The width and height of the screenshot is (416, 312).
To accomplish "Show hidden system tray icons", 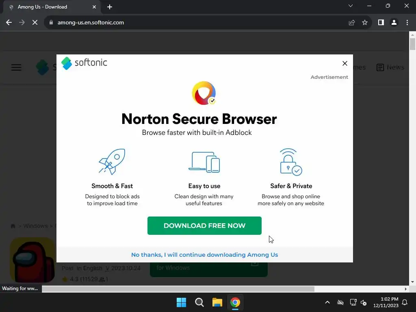I will [x=327, y=302].
